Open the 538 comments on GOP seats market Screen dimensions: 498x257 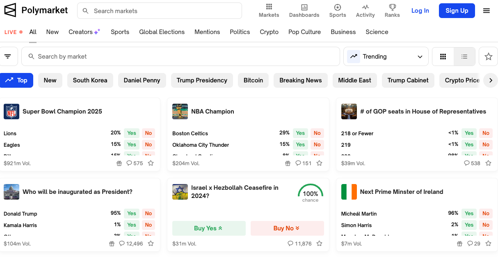click(472, 163)
